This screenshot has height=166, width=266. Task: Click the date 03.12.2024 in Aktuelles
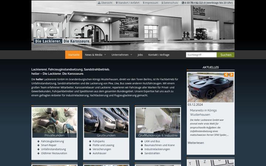point(195,105)
